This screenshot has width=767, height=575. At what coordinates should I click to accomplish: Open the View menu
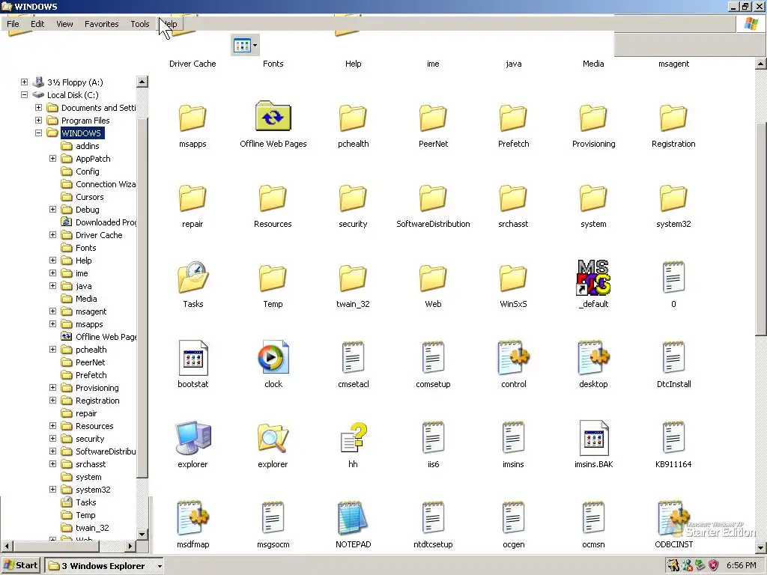(x=64, y=24)
